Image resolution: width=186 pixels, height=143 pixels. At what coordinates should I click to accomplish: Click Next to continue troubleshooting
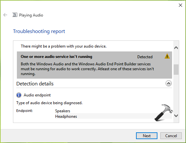pyautogui.click(x=147, y=136)
